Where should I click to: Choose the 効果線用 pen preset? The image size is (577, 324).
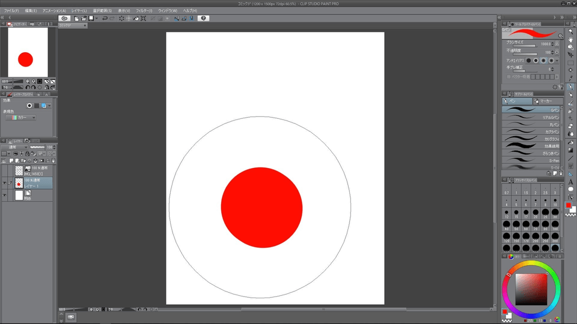pyautogui.click(x=531, y=146)
